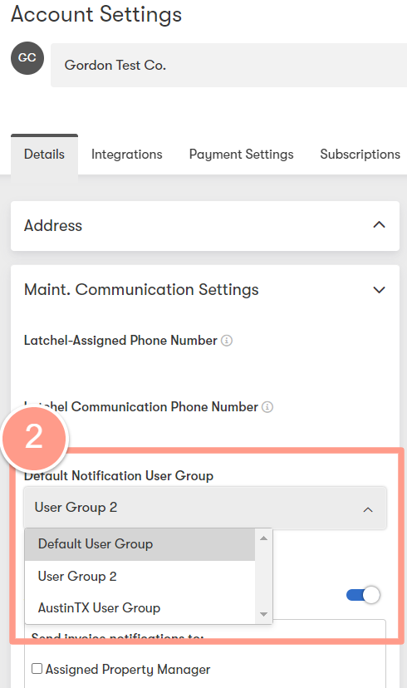This screenshot has height=688, width=407.
Task: Click the GC account avatar icon
Action: 27,58
